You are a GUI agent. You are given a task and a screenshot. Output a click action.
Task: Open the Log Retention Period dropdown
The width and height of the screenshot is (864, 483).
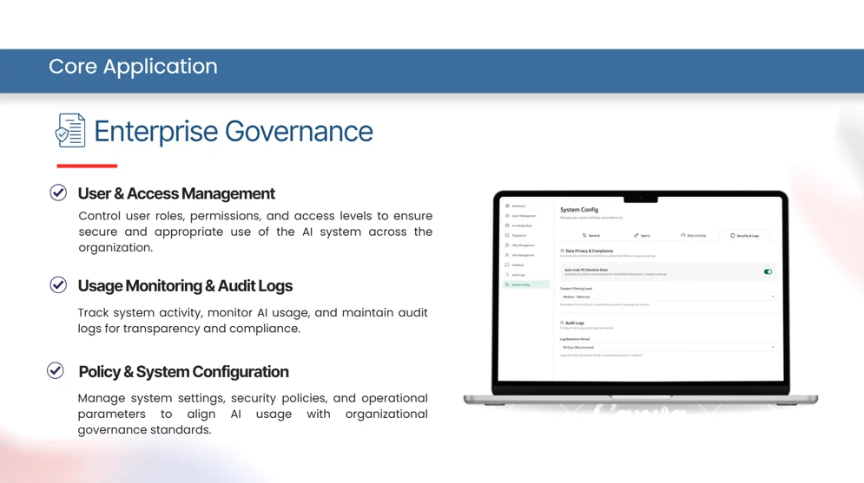pyautogui.click(x=668, y=348)
